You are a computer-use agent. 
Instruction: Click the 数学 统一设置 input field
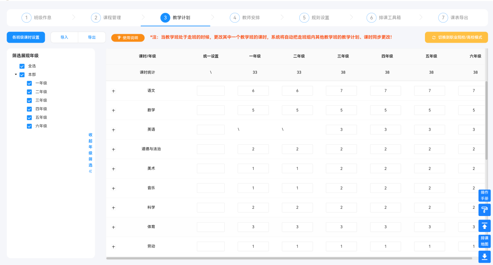click(x=211, y=110)
